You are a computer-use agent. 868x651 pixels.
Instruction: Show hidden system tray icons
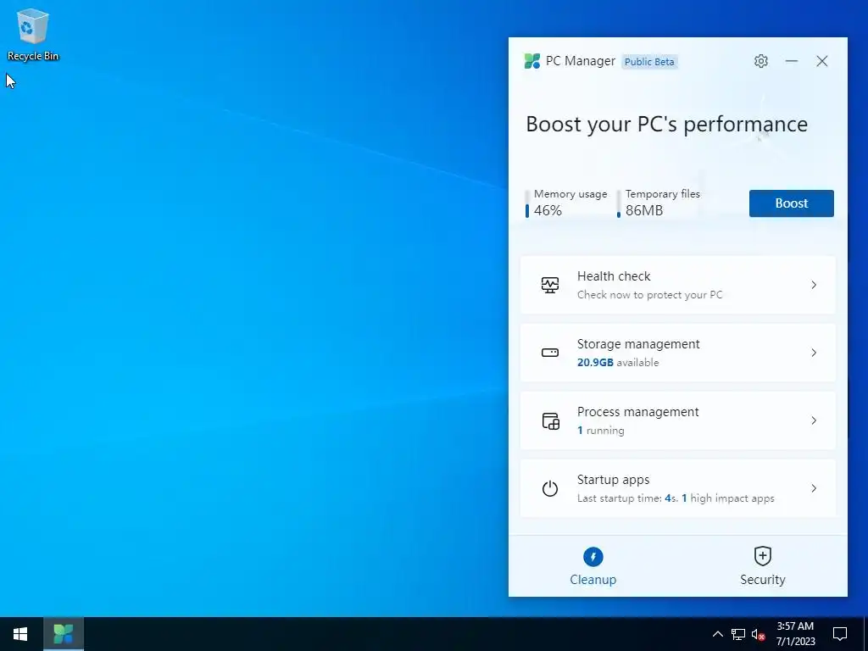tap(717, 634)
